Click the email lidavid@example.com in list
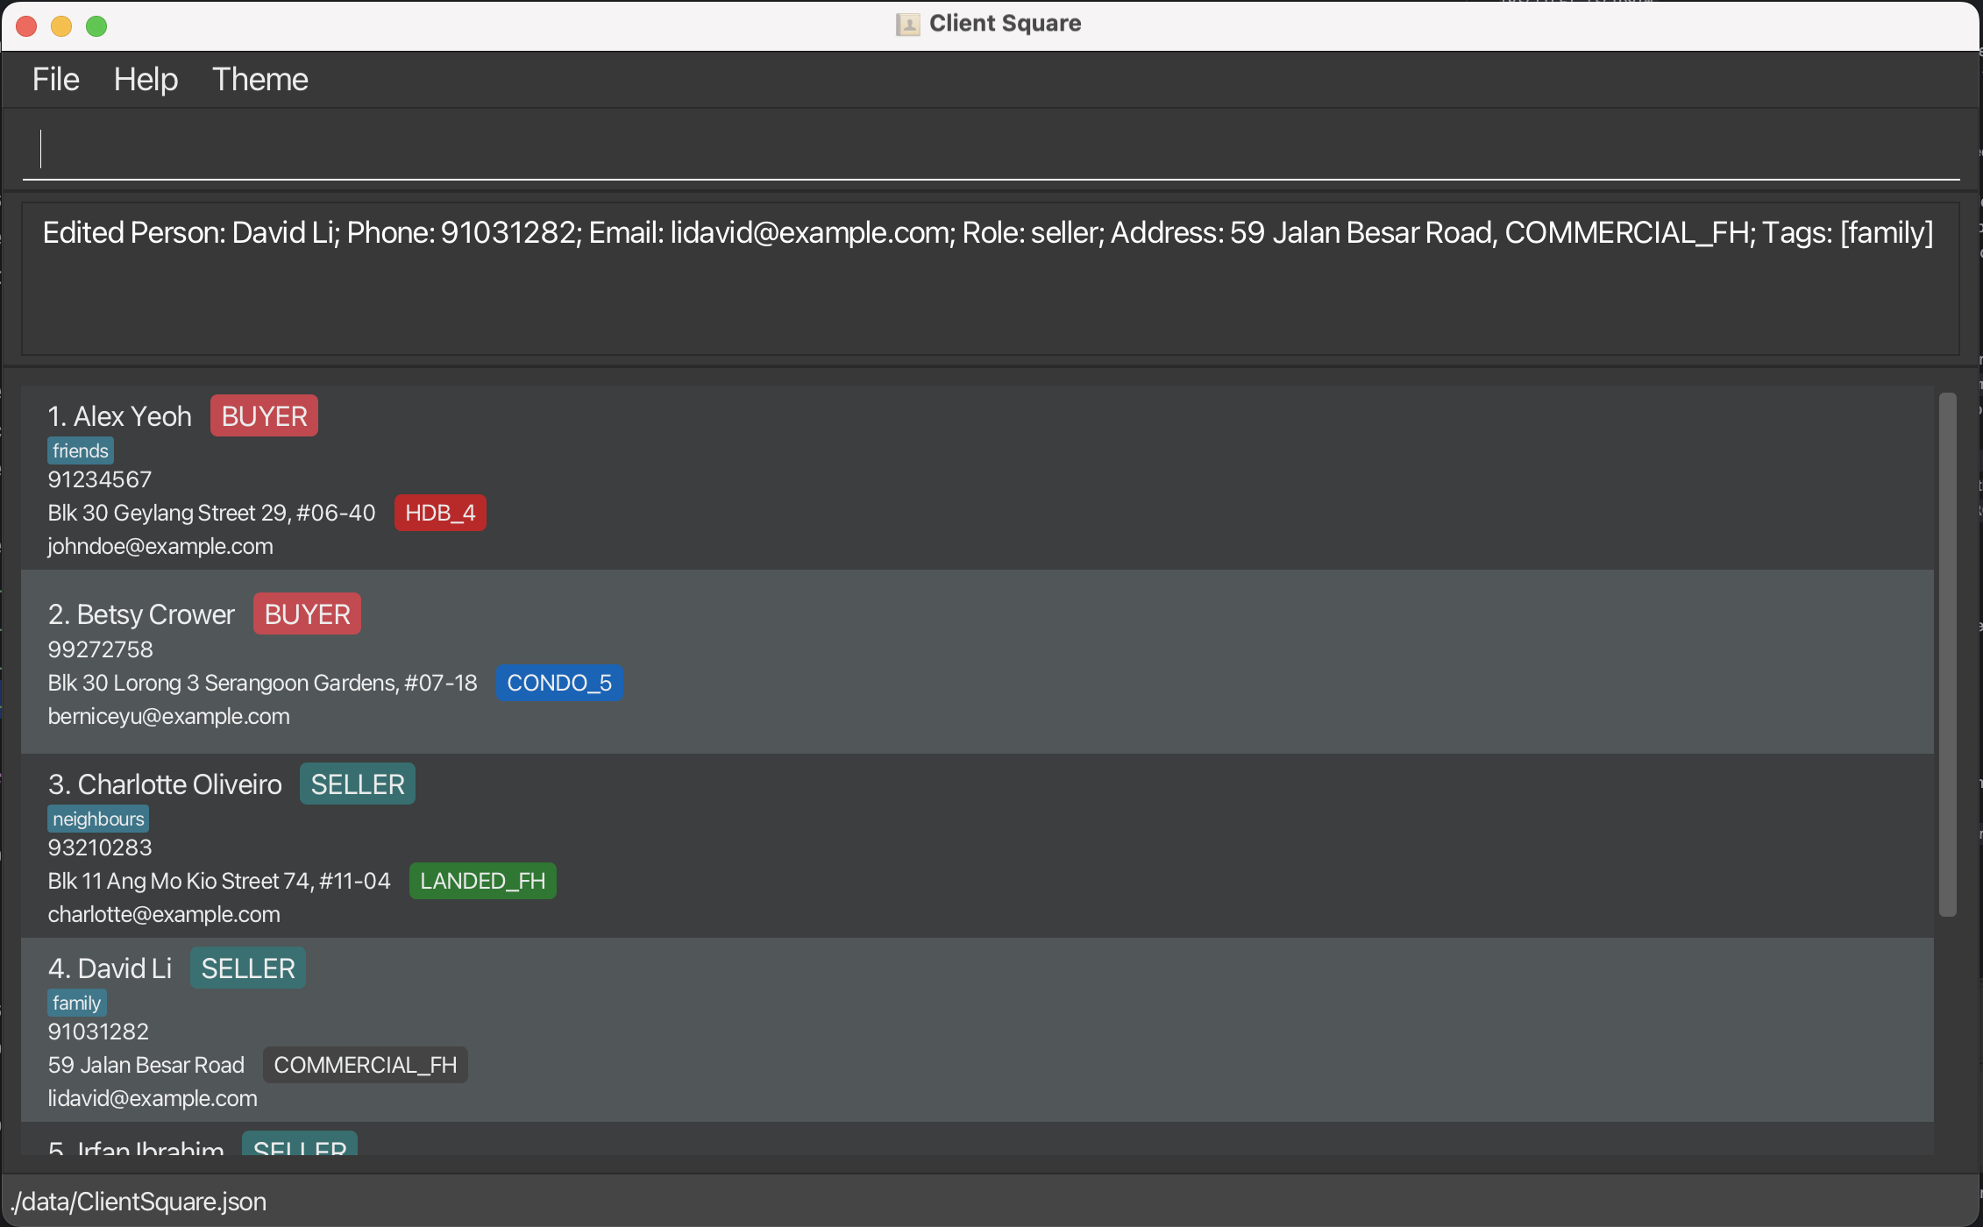The width and height of the screenshot is (1983, 1227). (x=153, y=1098)
